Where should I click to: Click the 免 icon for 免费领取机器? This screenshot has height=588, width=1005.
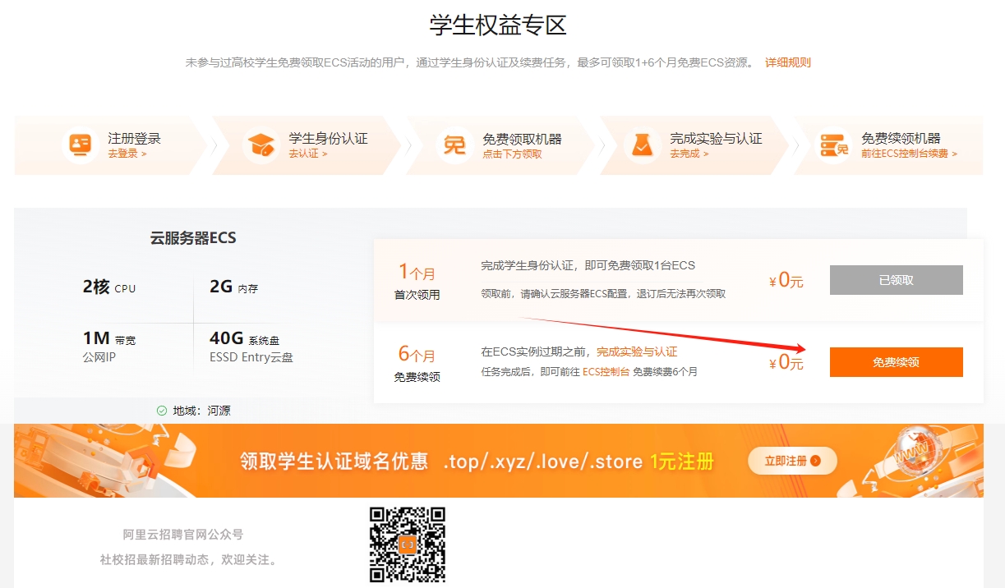[454, 145]
